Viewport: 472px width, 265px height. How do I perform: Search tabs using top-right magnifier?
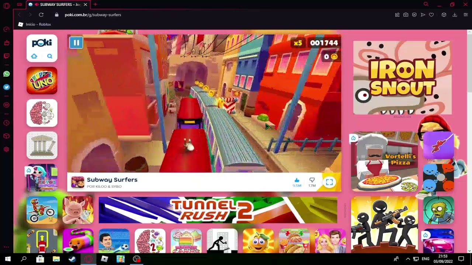coord(426,4)
